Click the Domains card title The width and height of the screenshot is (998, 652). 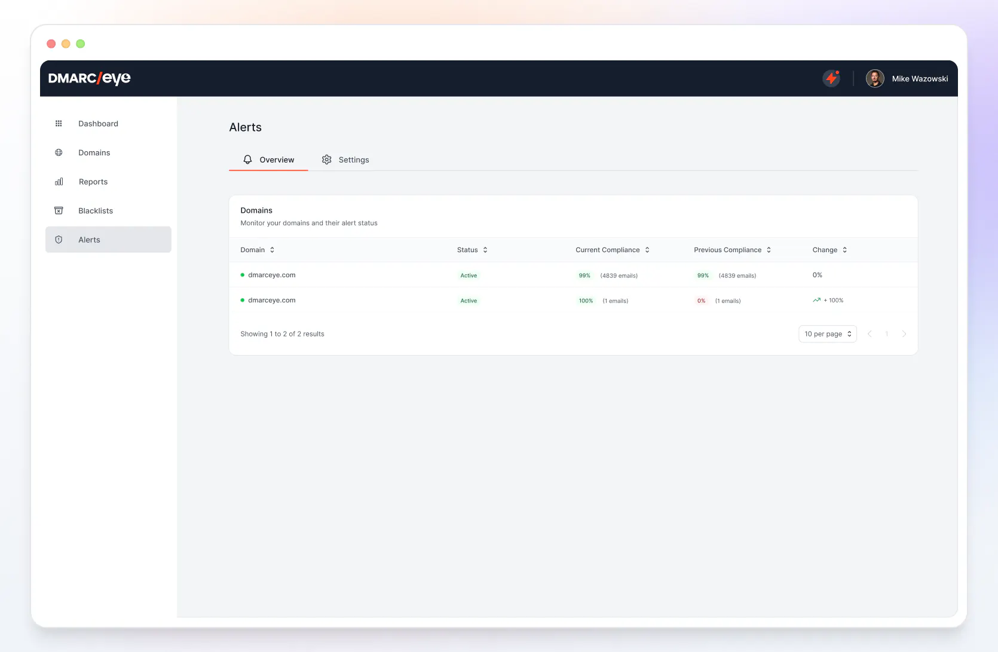pos(256,210)
